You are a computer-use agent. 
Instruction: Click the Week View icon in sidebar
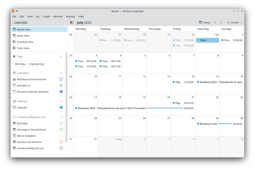[14, 36]
